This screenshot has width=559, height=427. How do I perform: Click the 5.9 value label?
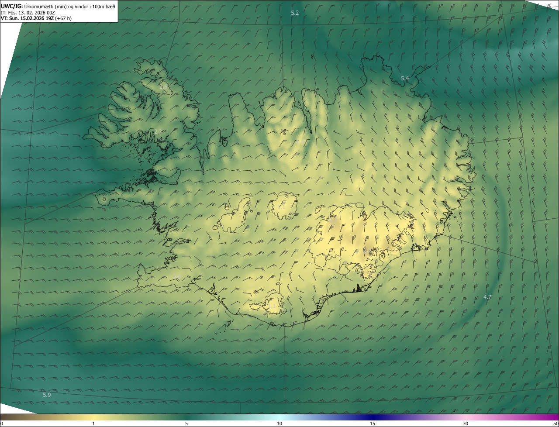coord(47,395)
